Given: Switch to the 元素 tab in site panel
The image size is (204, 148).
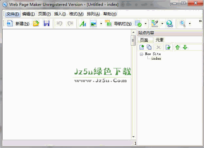Looking at the screenshot, I should click(x=160, y=40).
